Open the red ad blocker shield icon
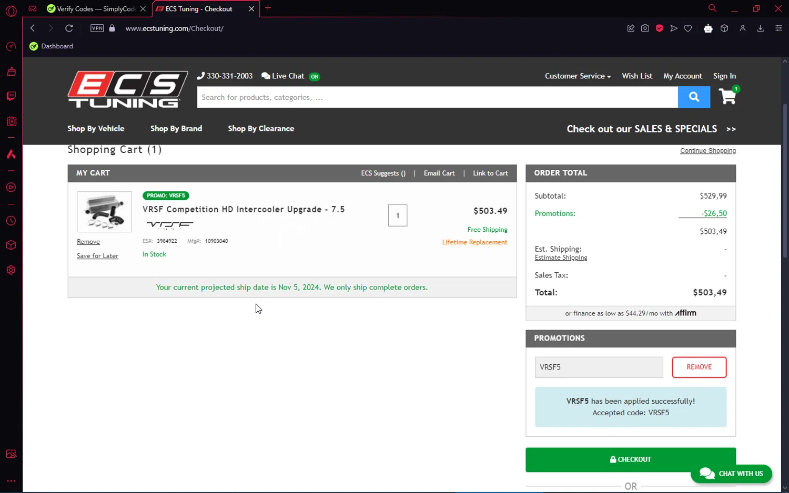The image size is (789, 493). click(x=659, y=28)
